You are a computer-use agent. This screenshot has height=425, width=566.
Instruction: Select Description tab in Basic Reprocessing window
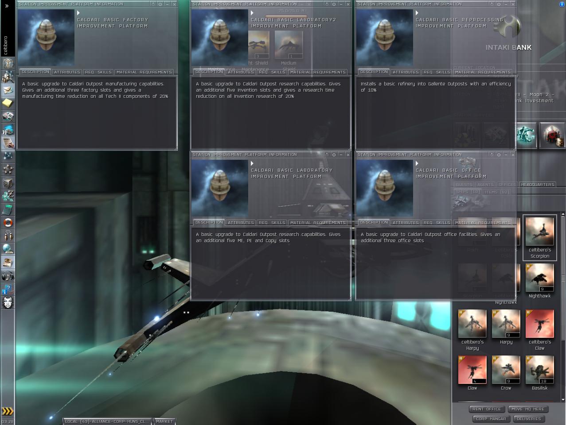coord(374,72)
